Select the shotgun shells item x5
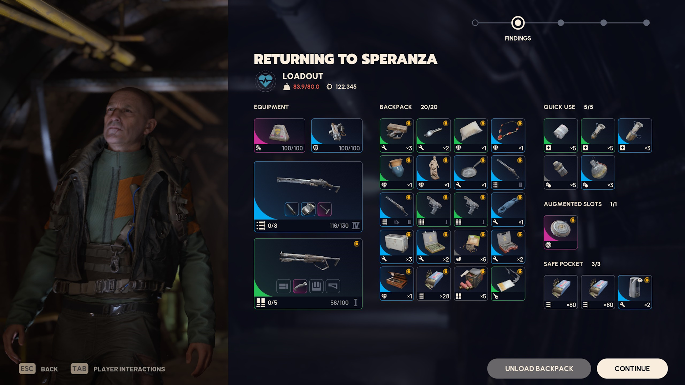This screenshot has height=385, width=685. pyautogui.click(x=471, y=284)
